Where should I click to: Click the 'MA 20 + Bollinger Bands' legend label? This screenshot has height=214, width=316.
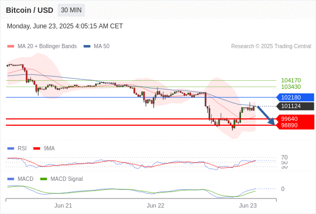pyautogui.click(x=47, y=47)
